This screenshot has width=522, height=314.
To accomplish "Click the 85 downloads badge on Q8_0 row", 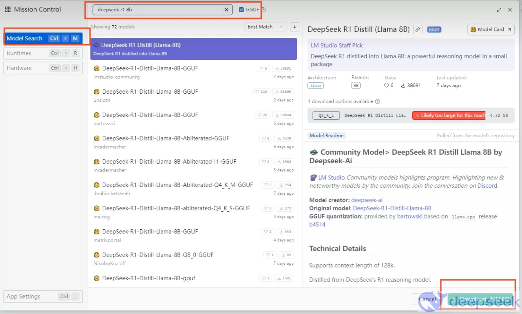I will pos(287,255).
